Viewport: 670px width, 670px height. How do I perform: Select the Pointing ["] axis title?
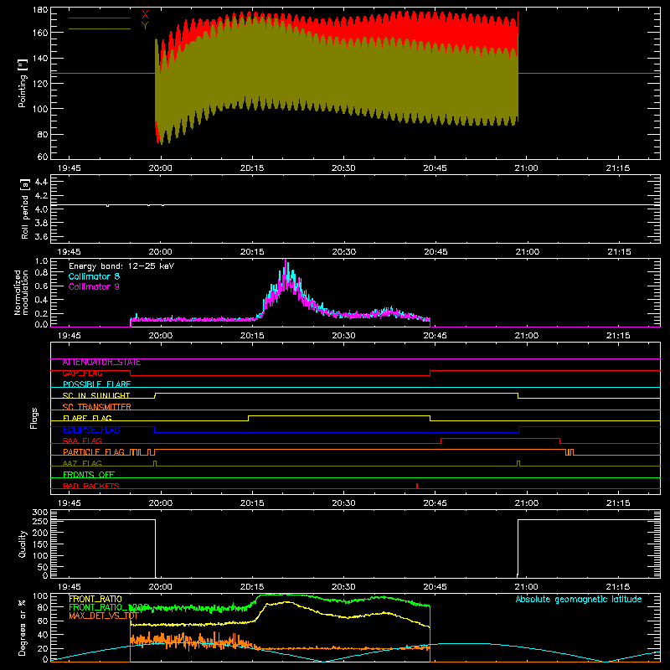coord(23,83)
